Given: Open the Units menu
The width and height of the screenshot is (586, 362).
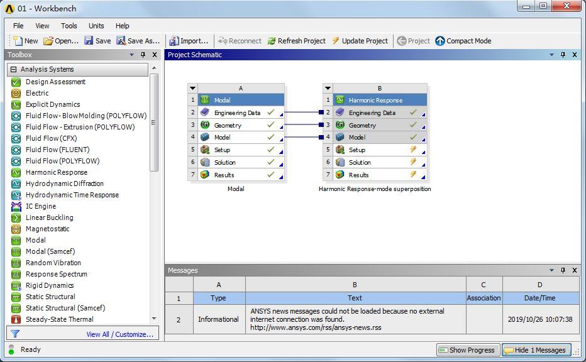Looking at the screenshot, I should coord(96,26).
